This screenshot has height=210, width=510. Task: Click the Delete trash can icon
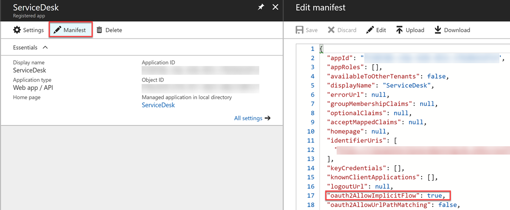pyautogui.click(x=99, y=30)
